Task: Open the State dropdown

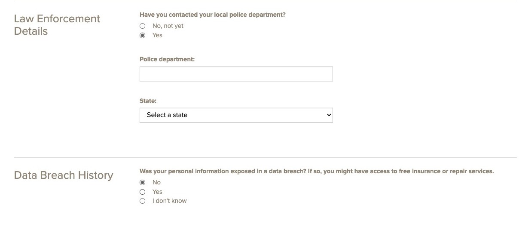Action: [236, 115]
